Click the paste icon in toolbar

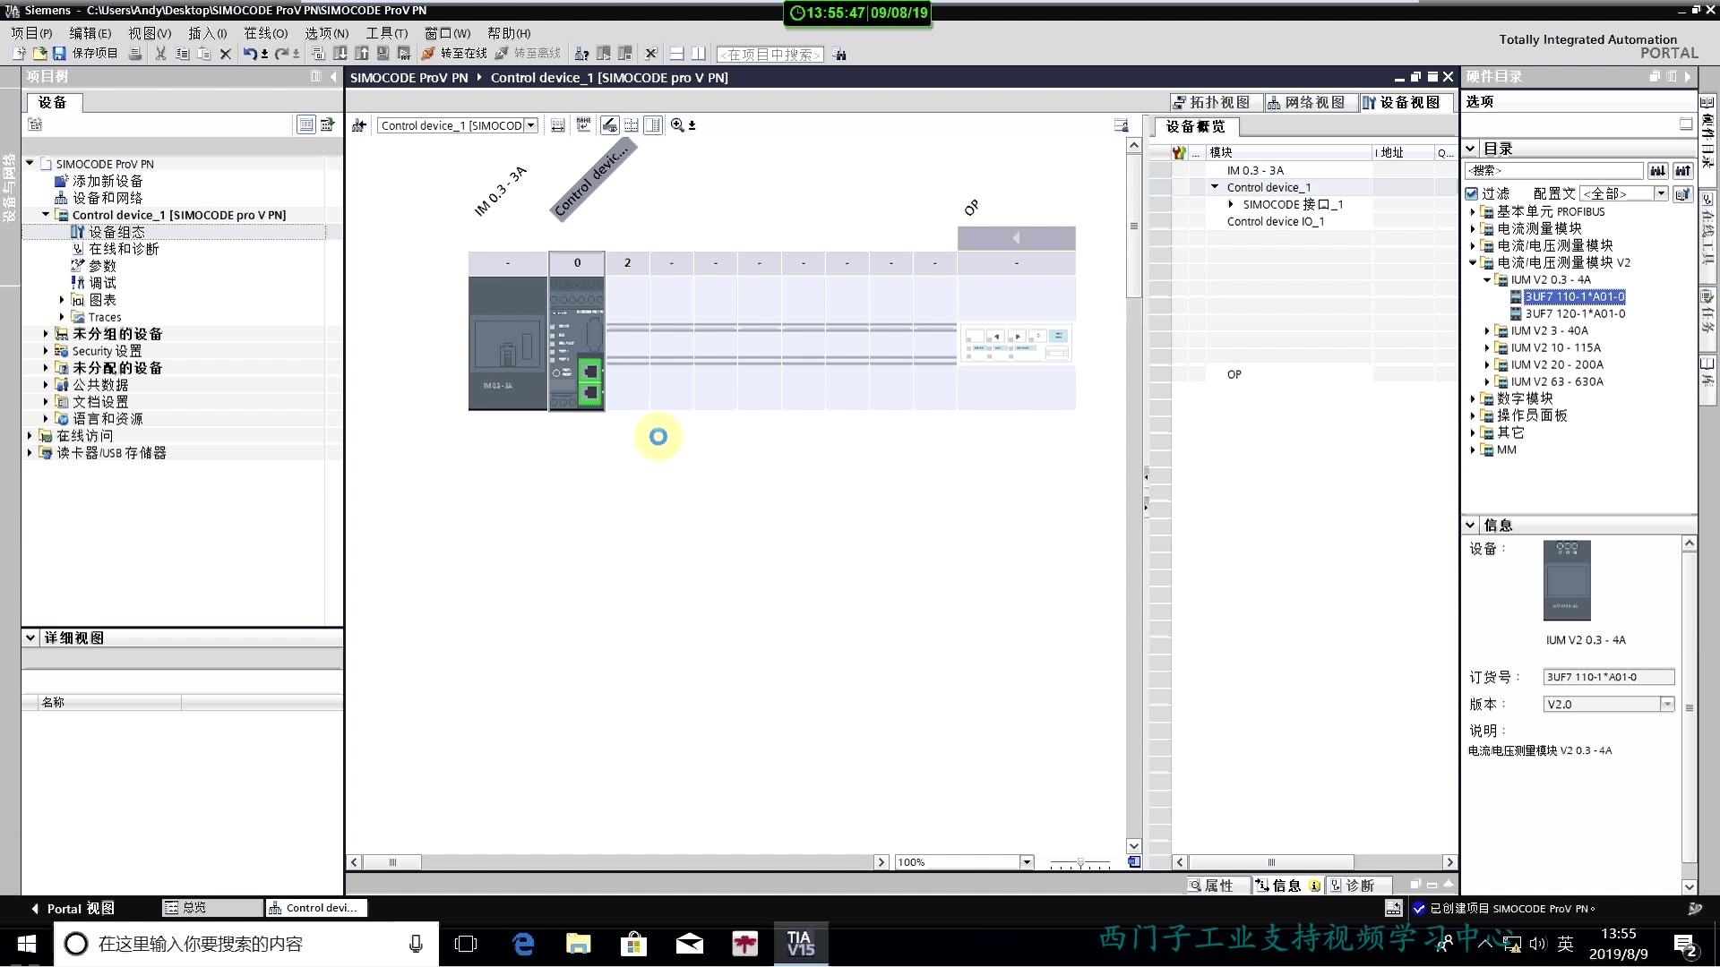[203, 54]
